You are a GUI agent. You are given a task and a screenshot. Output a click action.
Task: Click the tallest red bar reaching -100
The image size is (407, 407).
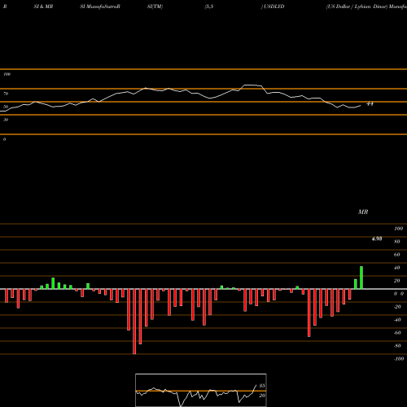[x=134, y=322]
